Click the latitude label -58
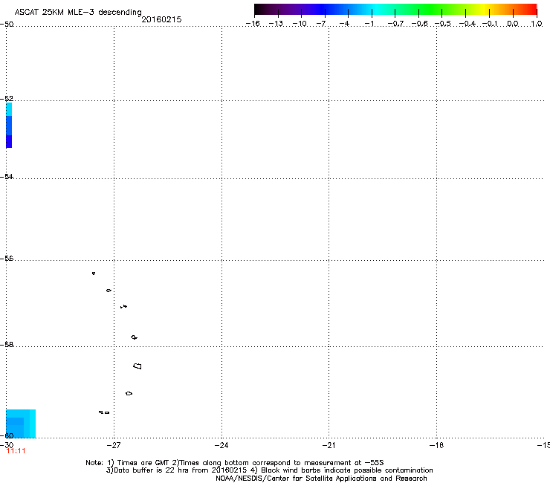This screenshot has width=550, height=483. pos(7,345)
